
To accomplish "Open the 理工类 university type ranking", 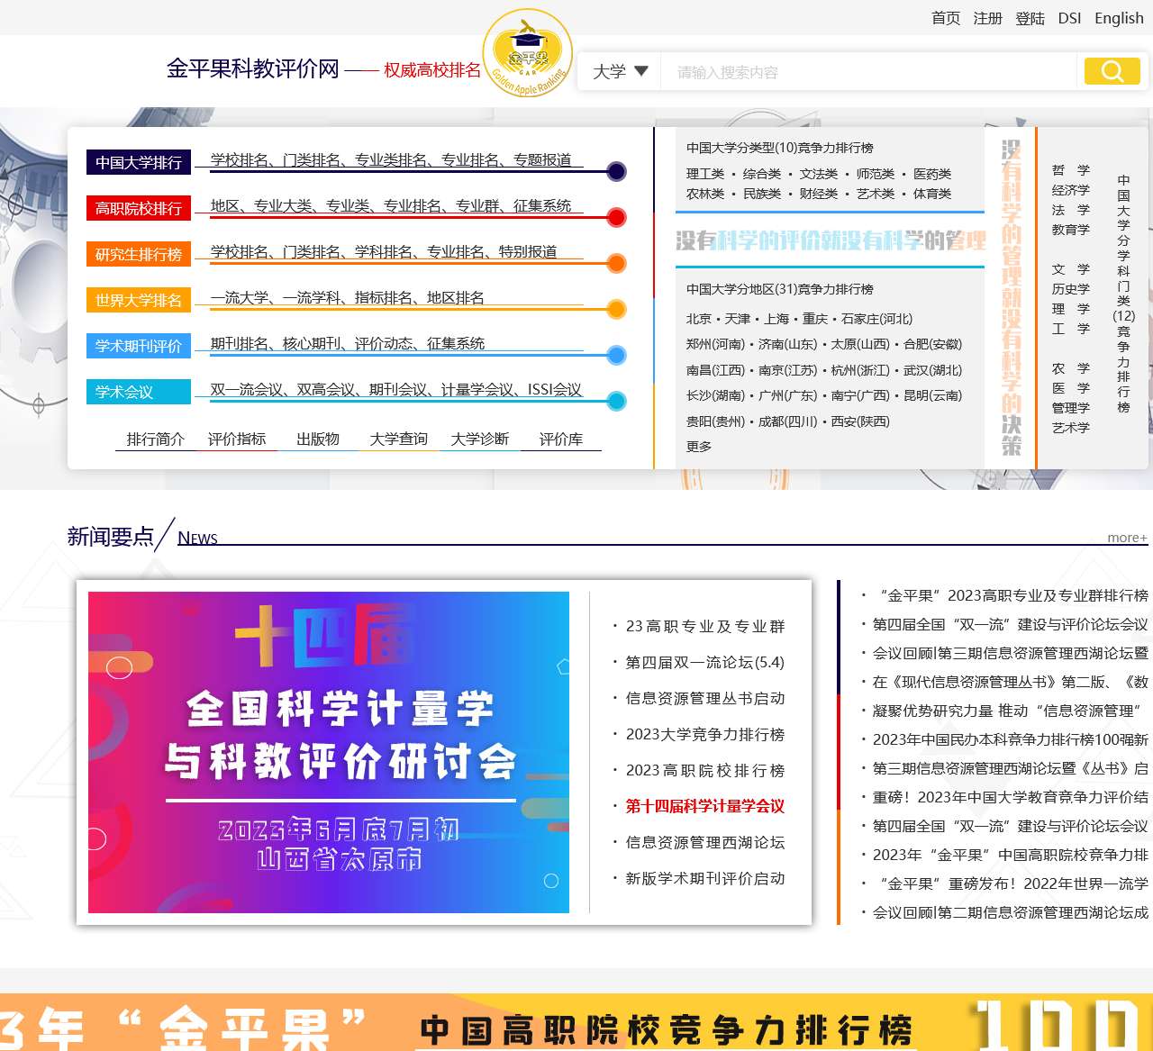I will click(x=705, y=174).
